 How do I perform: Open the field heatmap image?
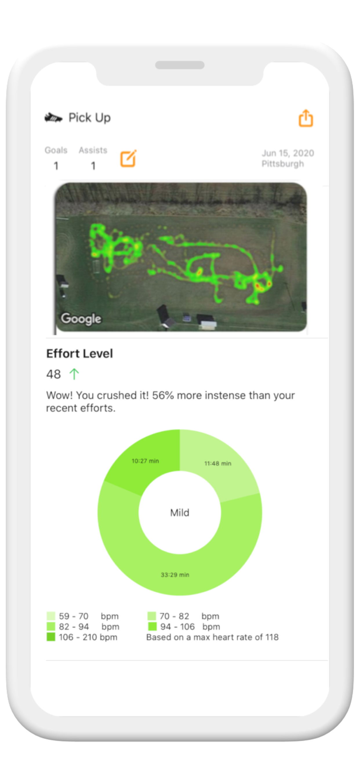(181, 257)
